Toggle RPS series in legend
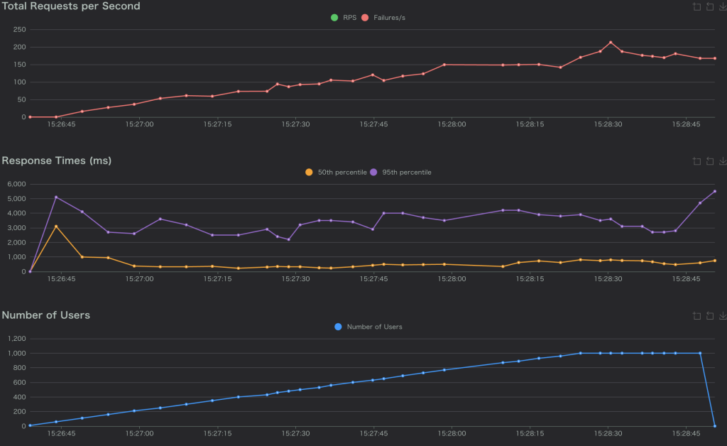The width and height of the screenshot is (727, 446). point(349,18)
